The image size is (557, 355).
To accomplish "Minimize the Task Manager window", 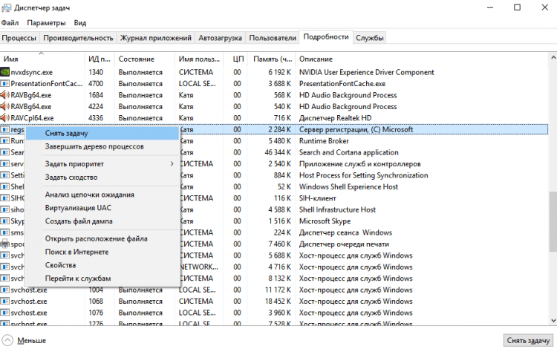I will pos(490,7).
